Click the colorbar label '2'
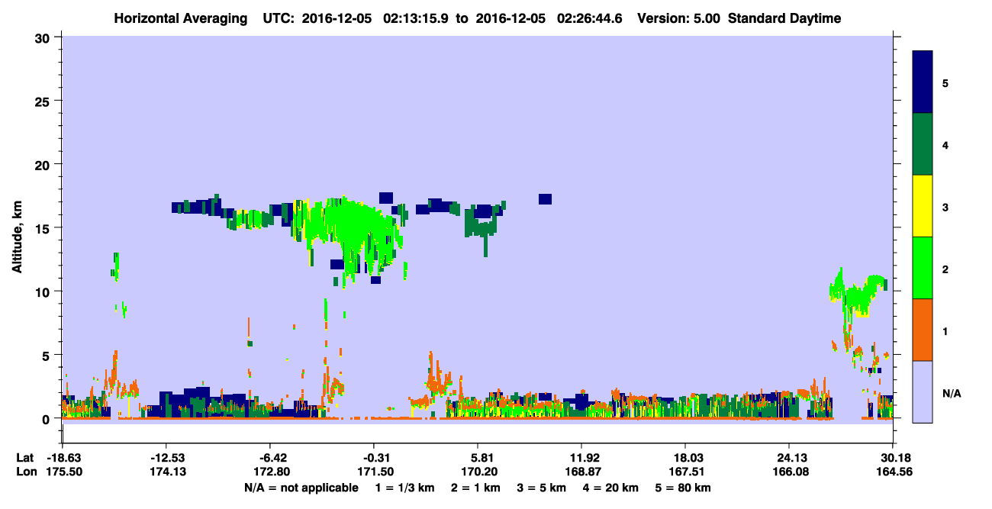This screenshot has width=992, height=509. pyautogui.click(x=945, y=269)
